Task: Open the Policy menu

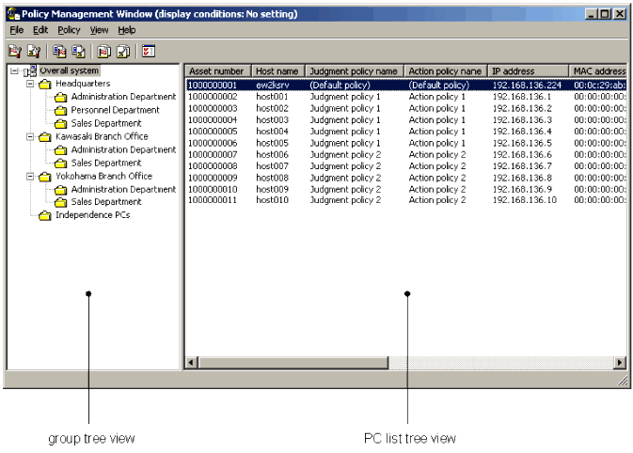Action: click(69, 30)
